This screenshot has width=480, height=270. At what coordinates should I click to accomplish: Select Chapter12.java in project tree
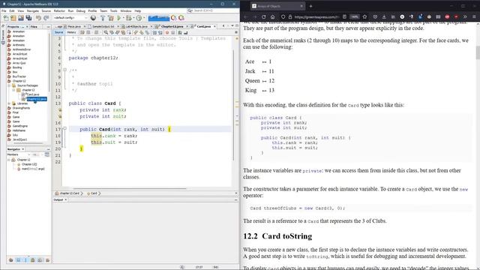(x=37, y=99)
